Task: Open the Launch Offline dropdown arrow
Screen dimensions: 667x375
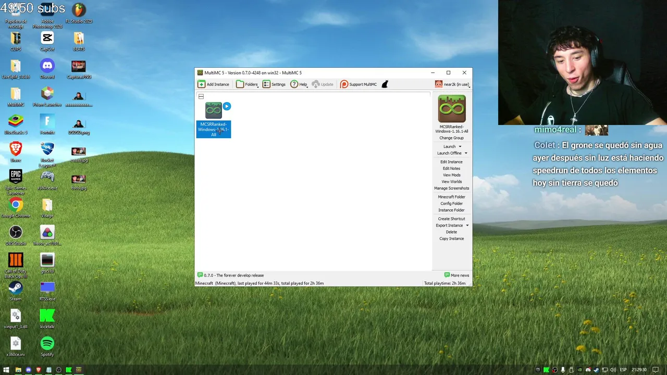Action: (466, 153)
